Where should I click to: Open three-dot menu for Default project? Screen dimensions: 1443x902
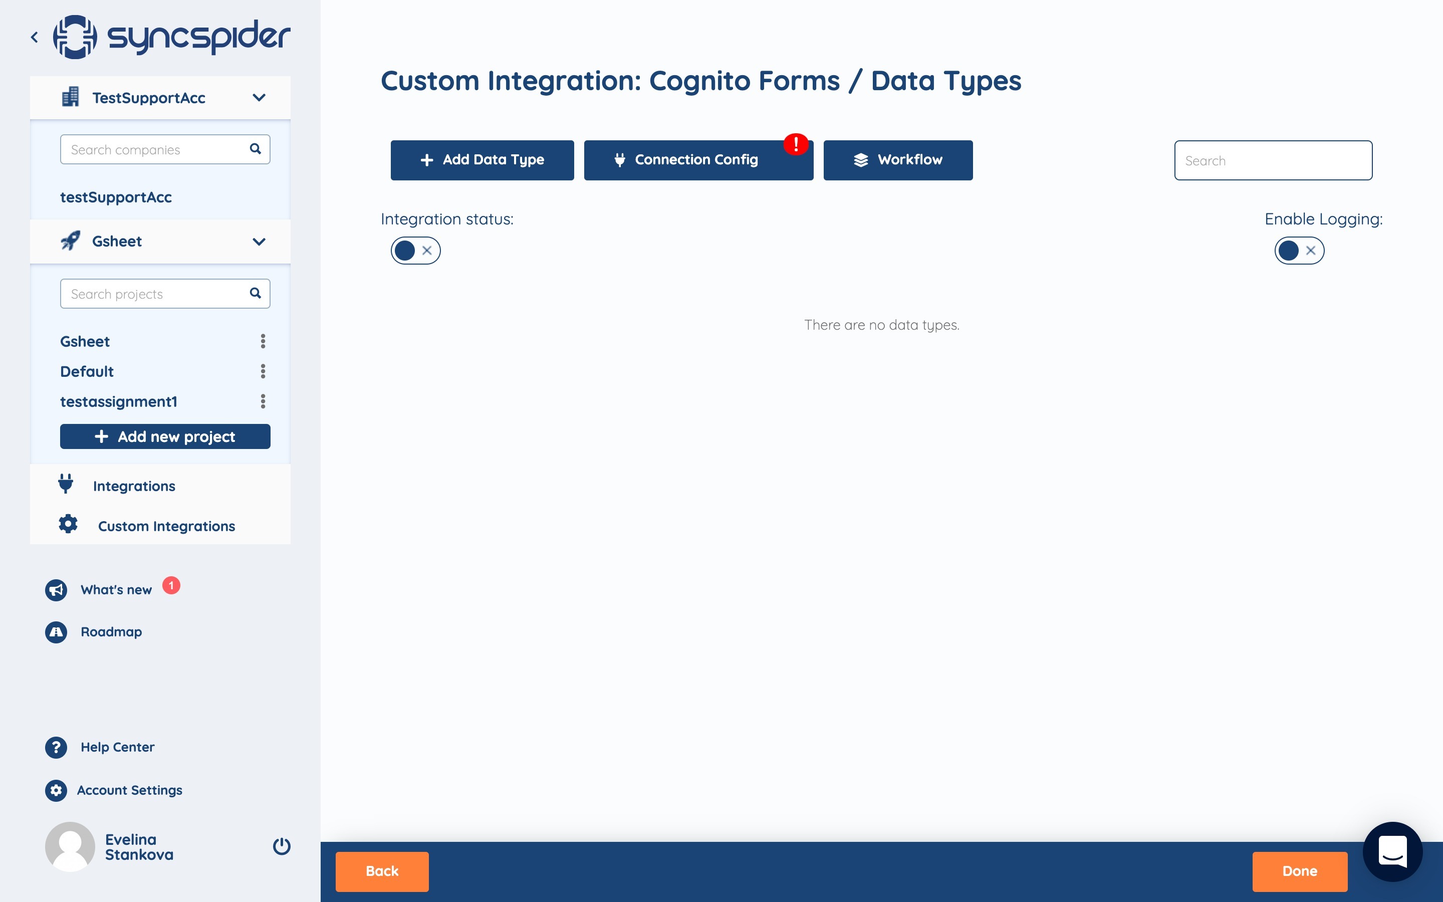(x=263, y=371)
